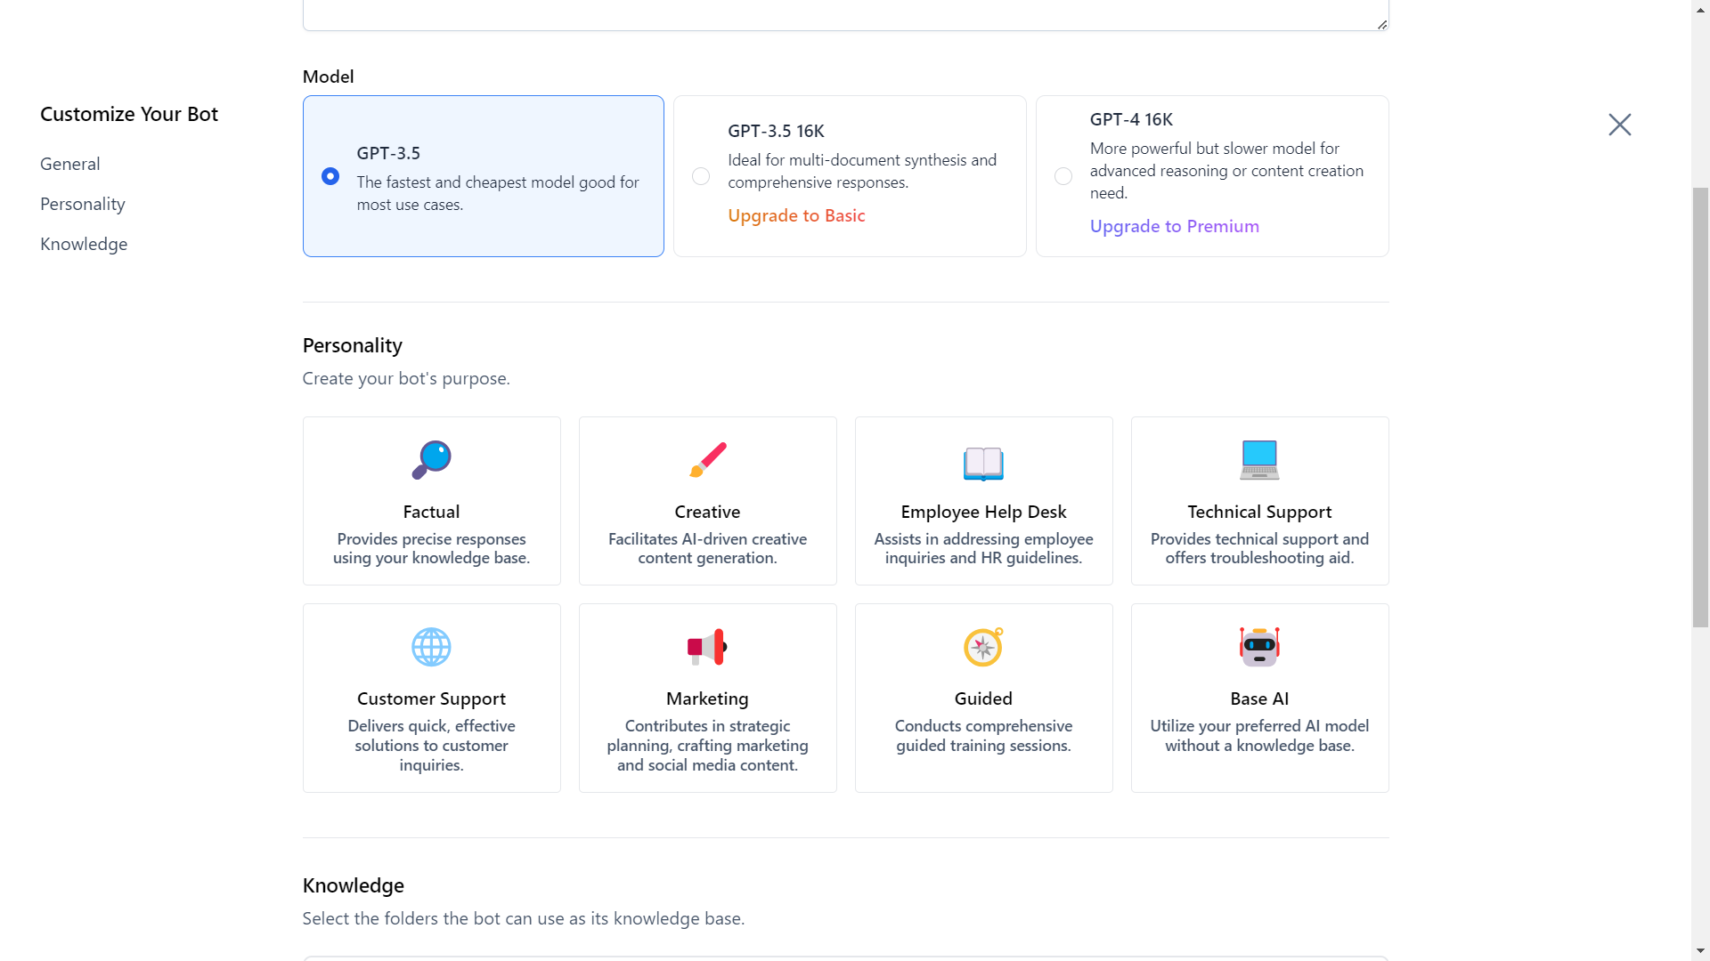Click the 'Model' field label

point(329,77)
